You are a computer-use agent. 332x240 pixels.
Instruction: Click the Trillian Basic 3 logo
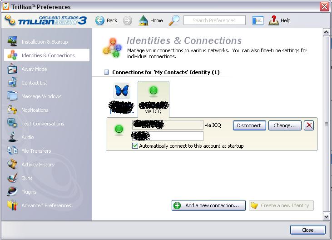[x=46, y=20]
